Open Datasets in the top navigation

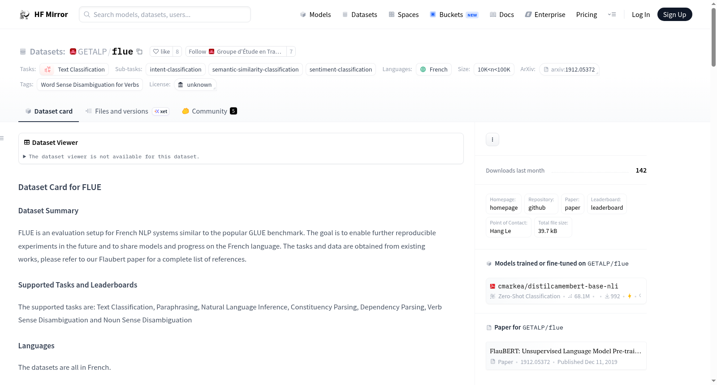click(360, 14)
